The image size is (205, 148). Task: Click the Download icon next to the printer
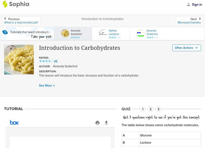pyautogui.click(x=106, y=123)
